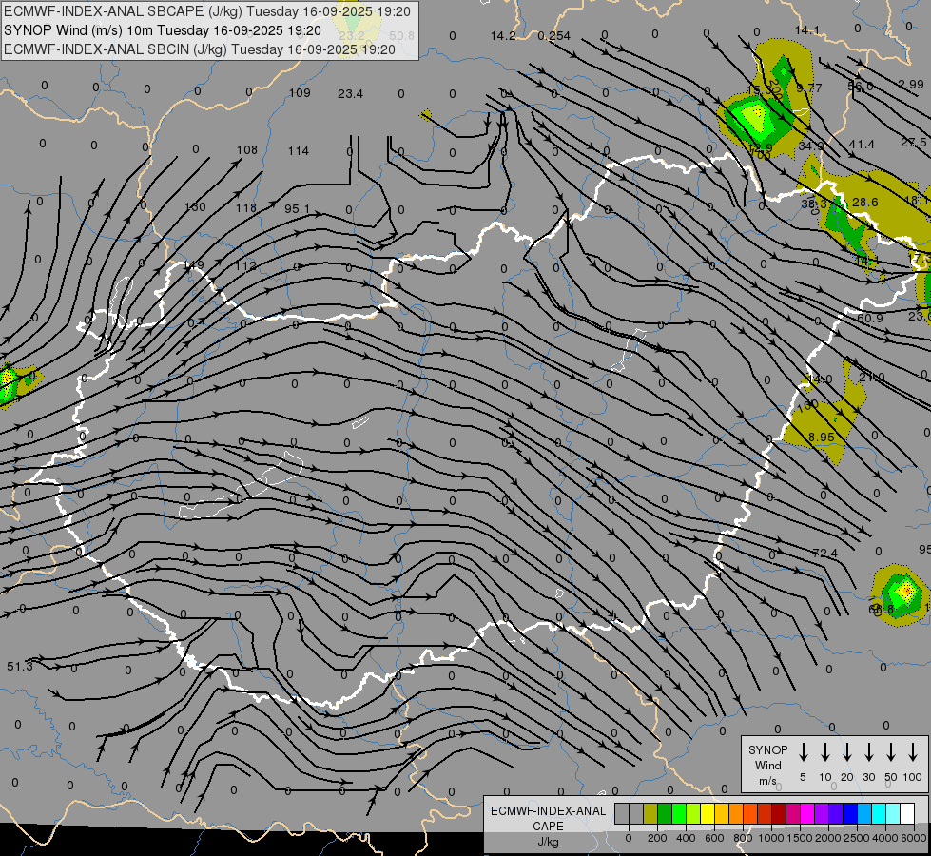Click the map value 14.1

tap(807, 30)
